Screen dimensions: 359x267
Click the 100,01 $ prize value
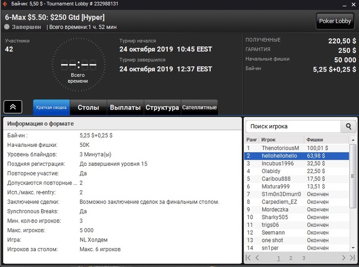click(317, 148)
